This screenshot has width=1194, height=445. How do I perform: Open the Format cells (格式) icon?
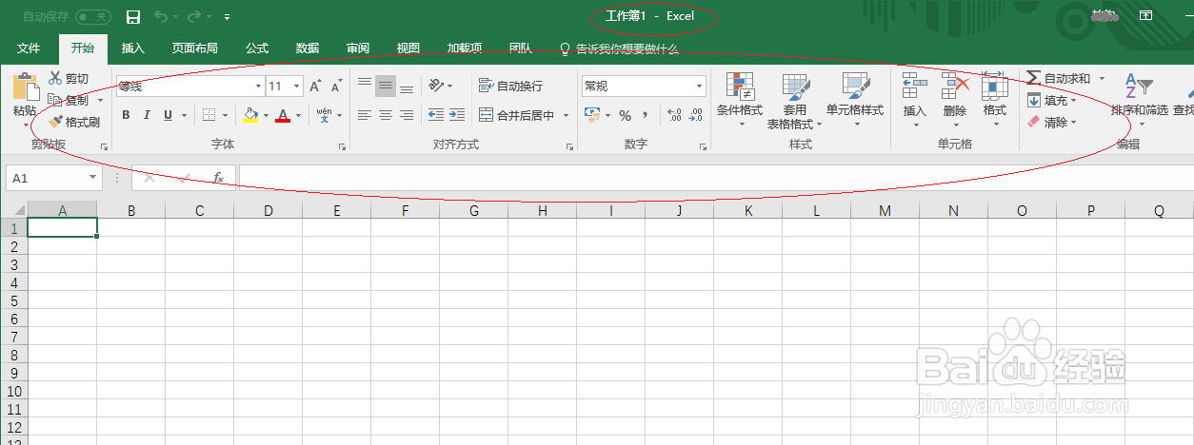click(x=994, y=87)
